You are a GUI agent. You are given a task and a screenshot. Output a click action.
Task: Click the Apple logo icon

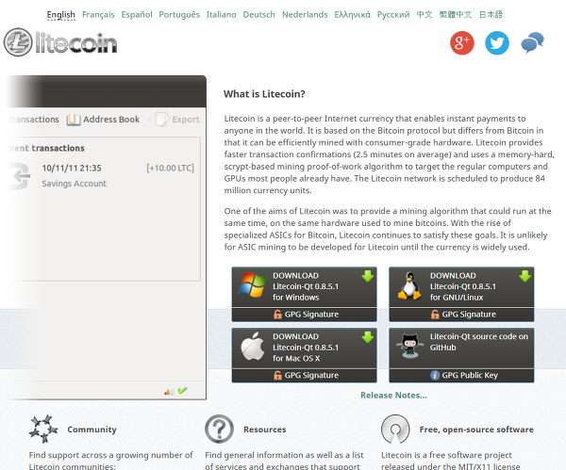click(252, 346)
